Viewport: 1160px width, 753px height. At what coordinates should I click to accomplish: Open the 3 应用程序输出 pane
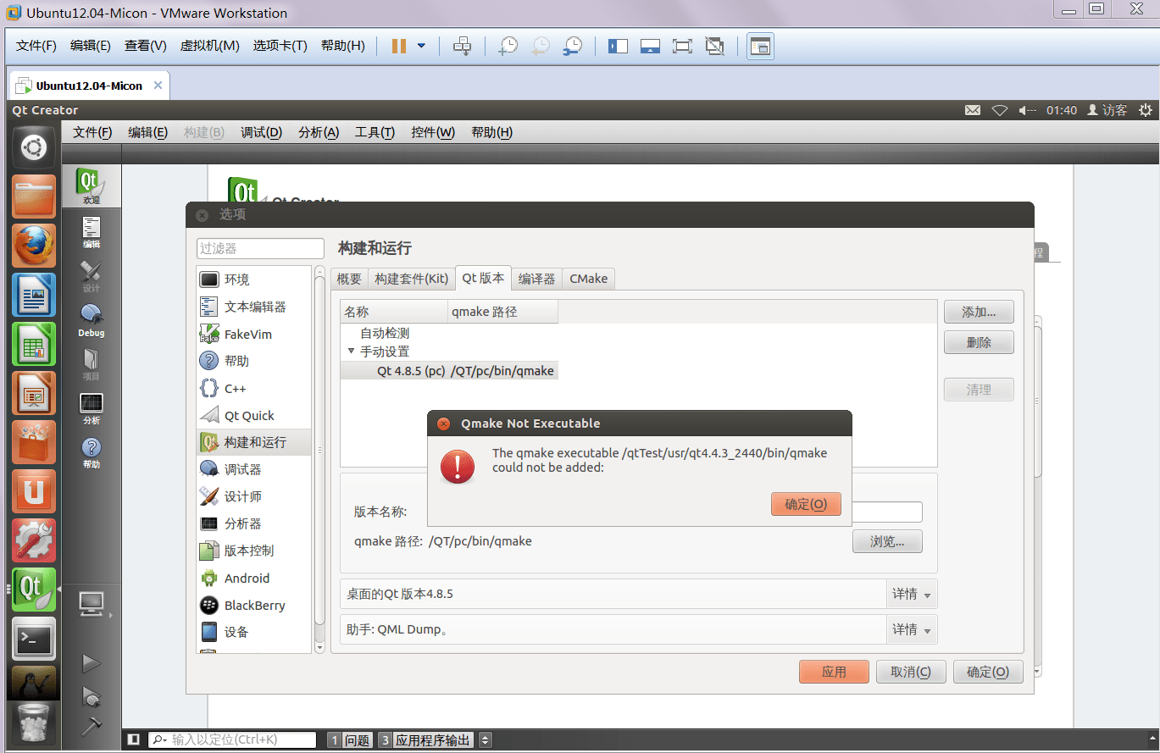(425, 739)
